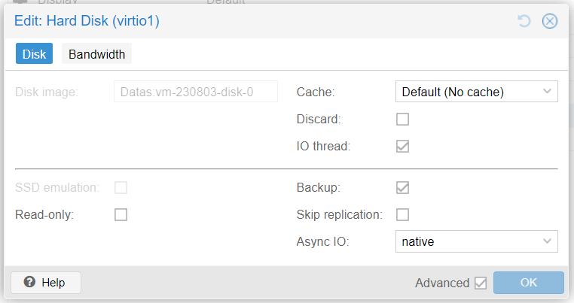Tick the Skip replication checkbox
574x303 pixels.
[403, 214]
